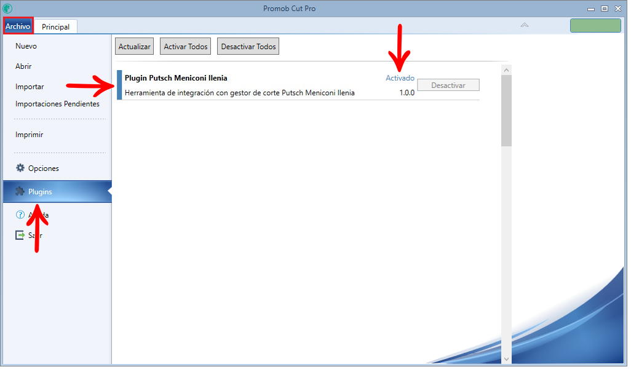Viewport: 631px width, 372px height.
Task: Maximize the Promob Cut Pro window
Action: 605,9
